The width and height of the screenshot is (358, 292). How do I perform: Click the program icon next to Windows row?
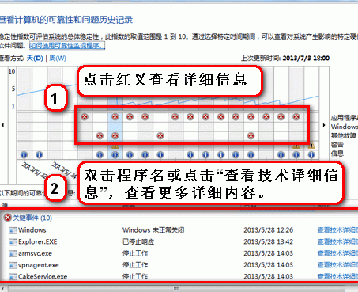(x=13, y=230)
